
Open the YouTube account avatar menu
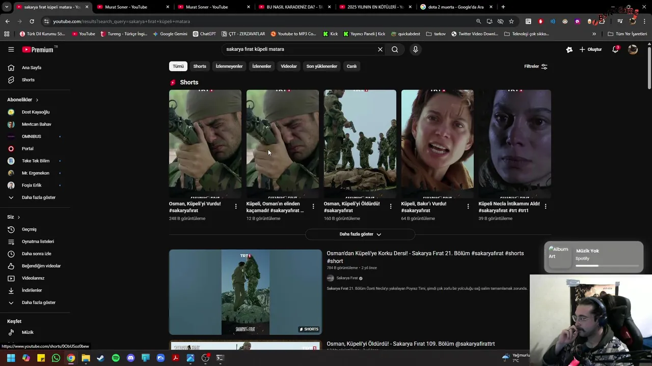click(x=633, y=49)
